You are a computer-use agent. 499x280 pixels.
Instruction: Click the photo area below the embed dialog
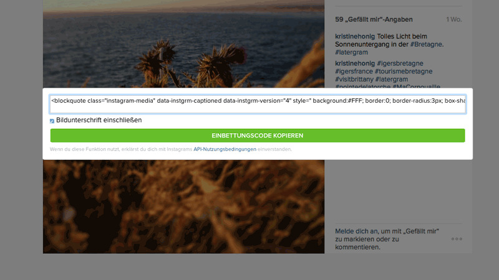(x=183, y=205)
